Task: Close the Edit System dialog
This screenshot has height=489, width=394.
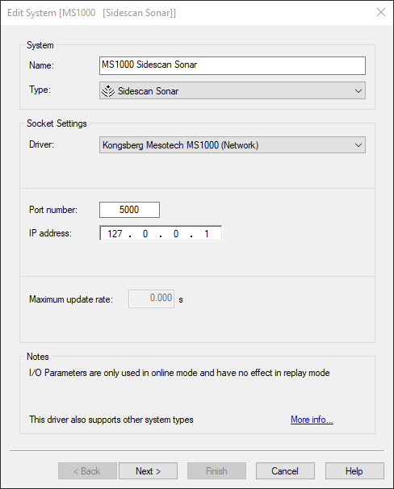Action: click(x=381, y=12)
